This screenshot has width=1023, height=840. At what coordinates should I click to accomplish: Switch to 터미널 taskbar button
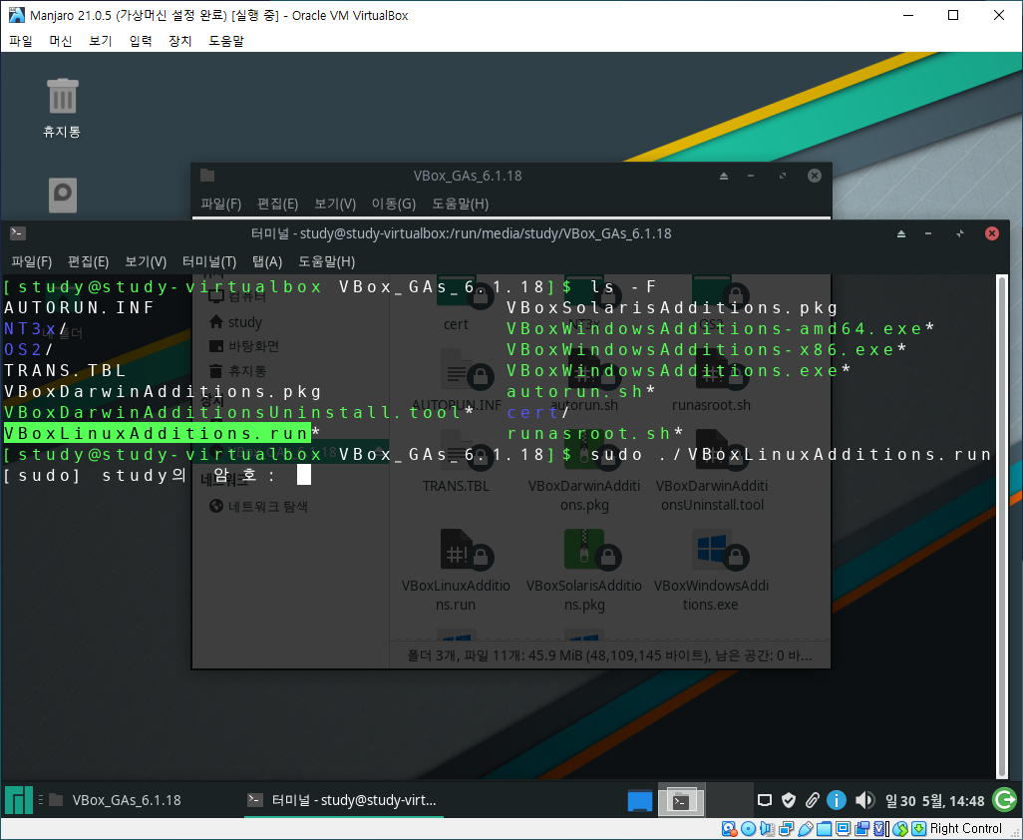tap(343, 800)
